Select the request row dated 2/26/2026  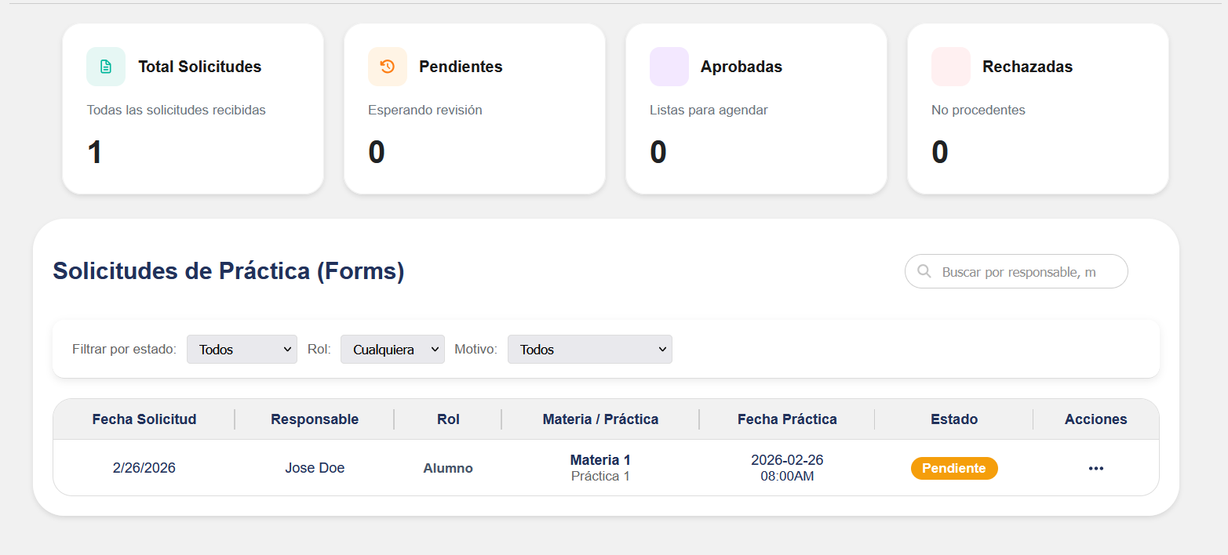[x=144, y=468]
